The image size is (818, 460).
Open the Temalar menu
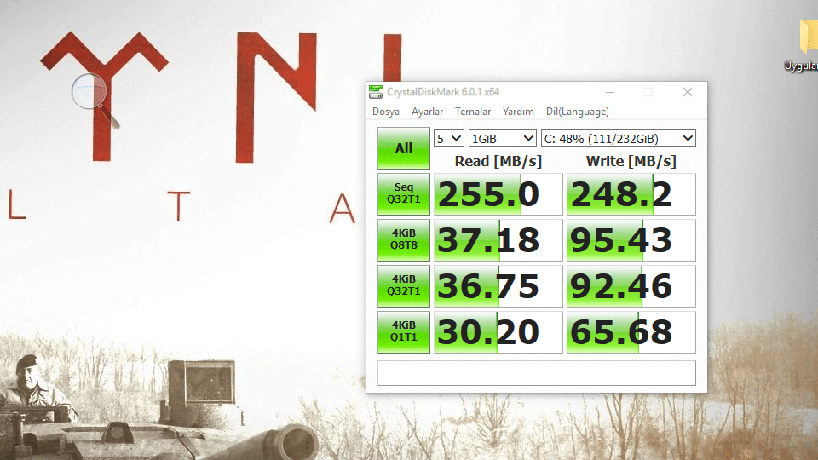[x=472, y=112]
